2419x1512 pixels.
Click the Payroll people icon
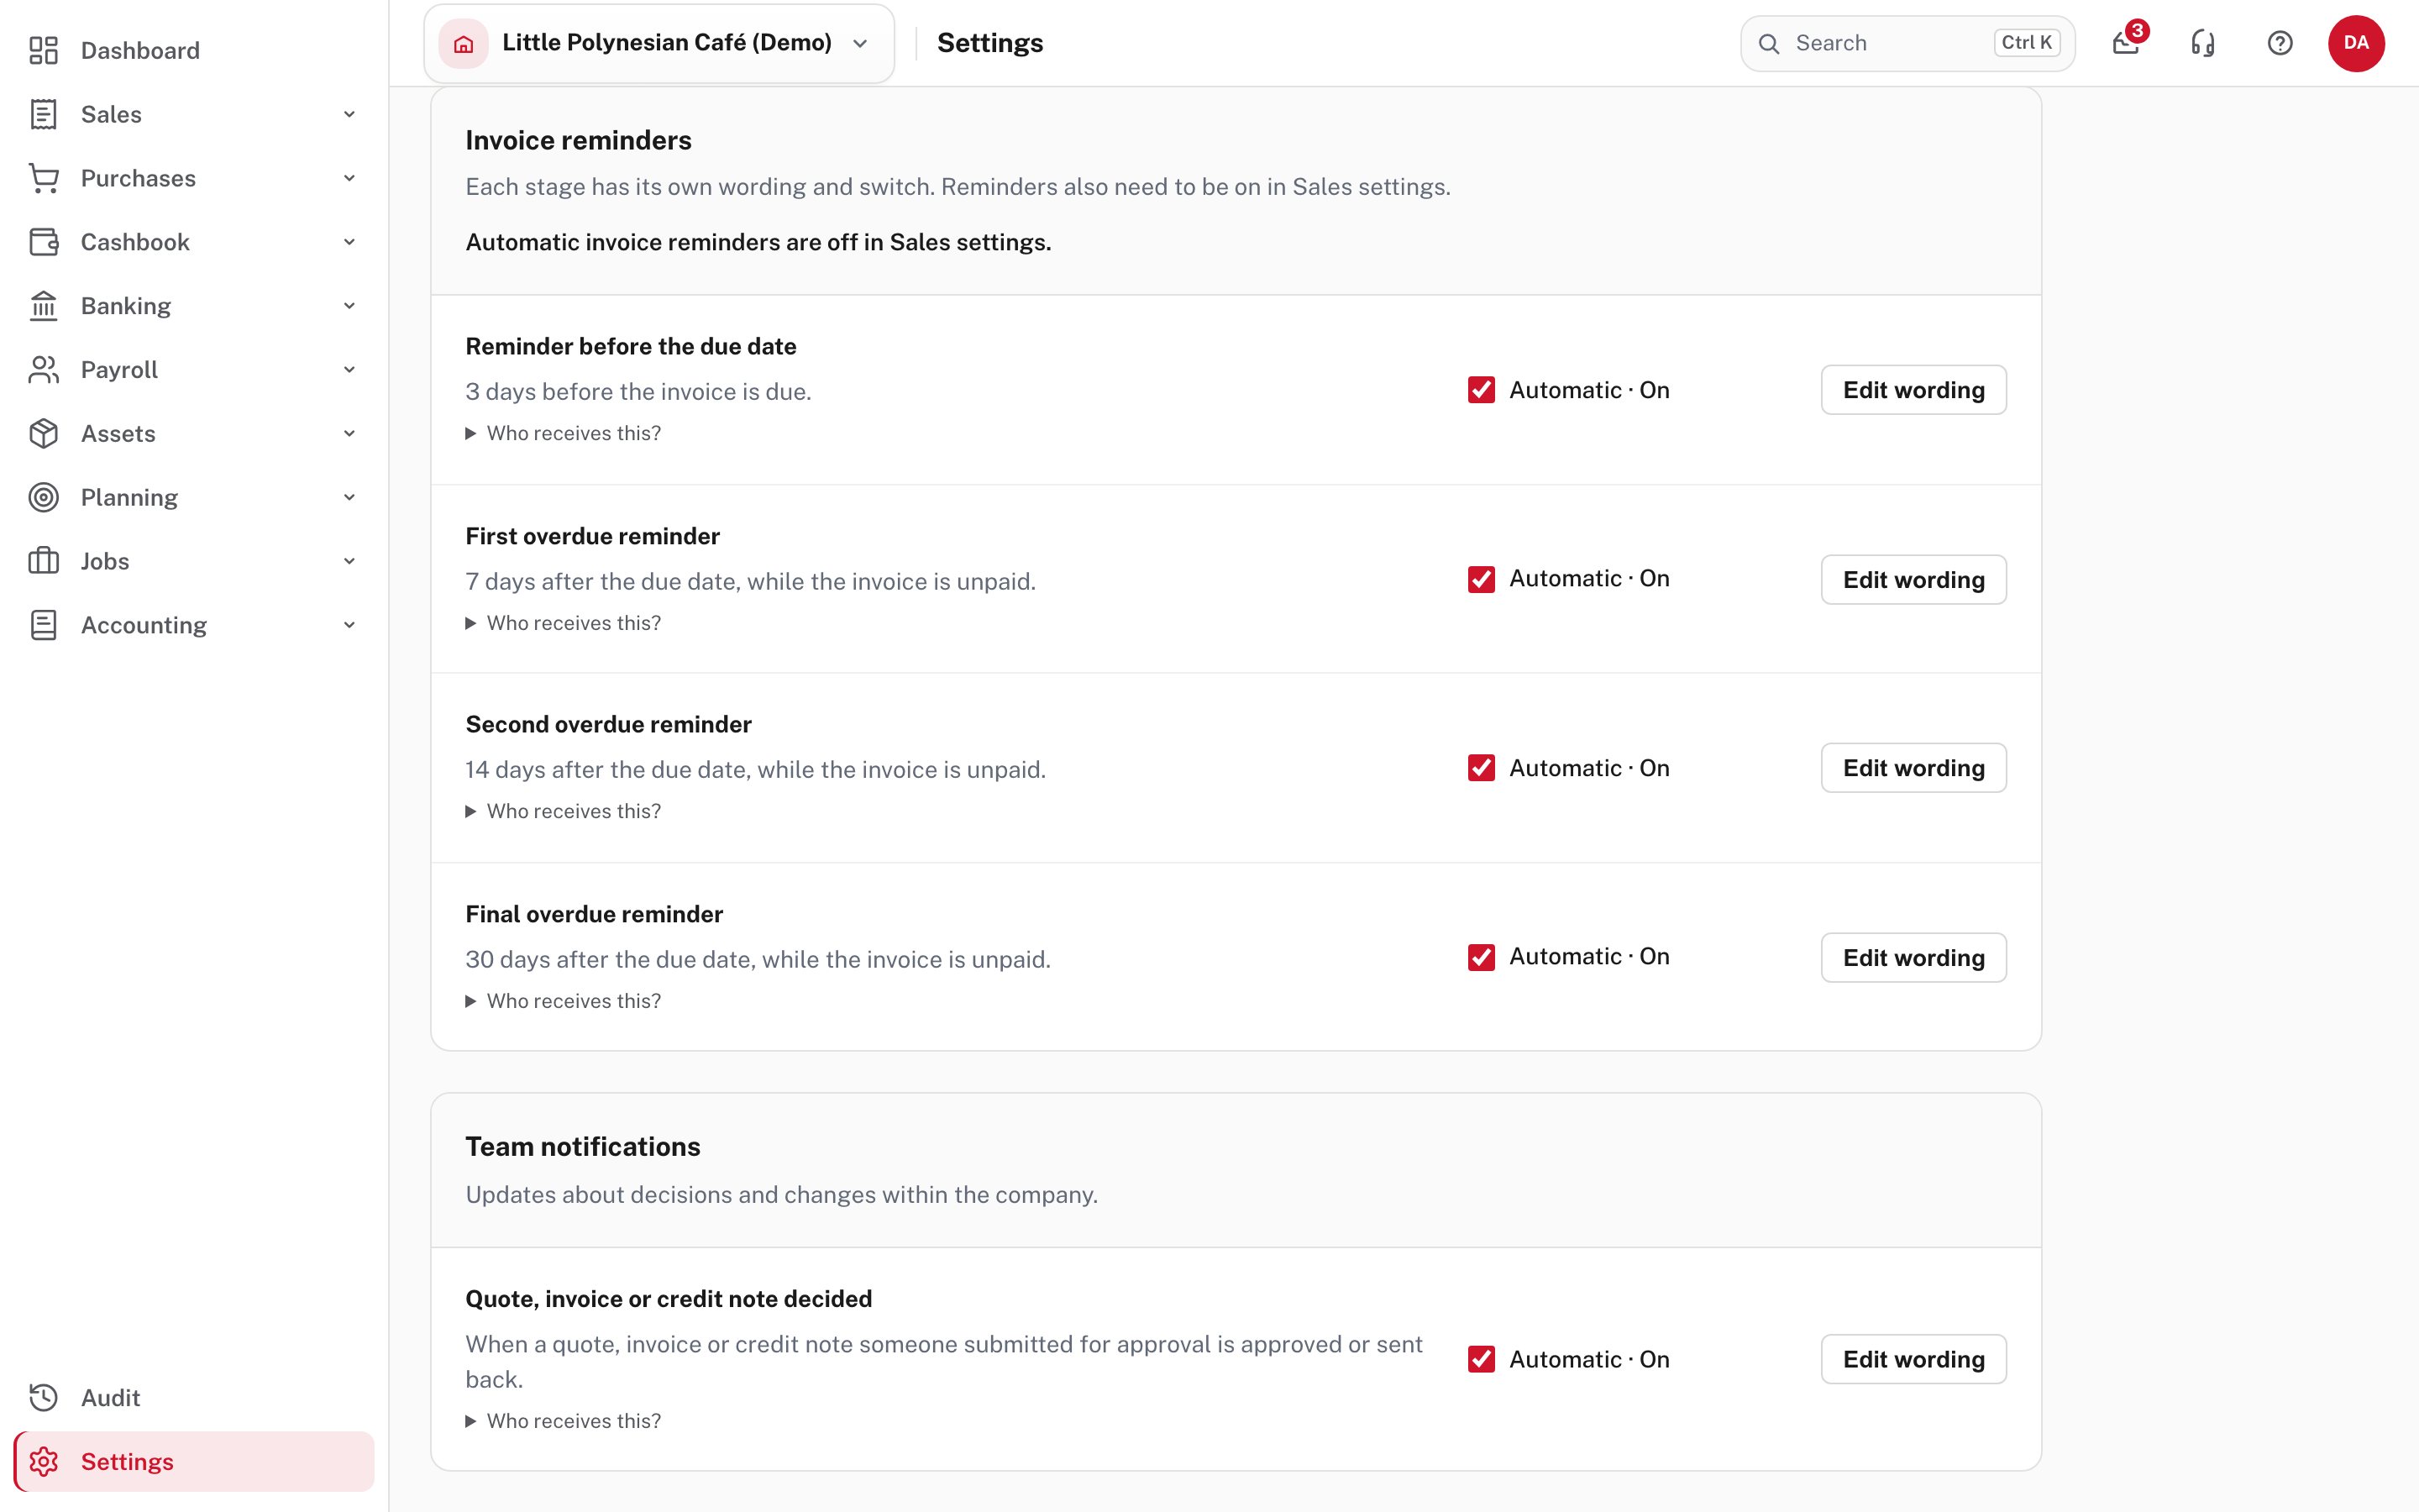pos(43,370)
